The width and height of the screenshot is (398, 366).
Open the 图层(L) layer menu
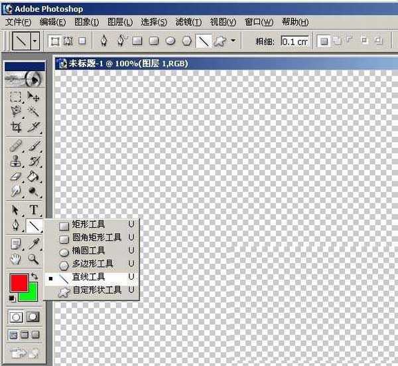coord(119,22)
